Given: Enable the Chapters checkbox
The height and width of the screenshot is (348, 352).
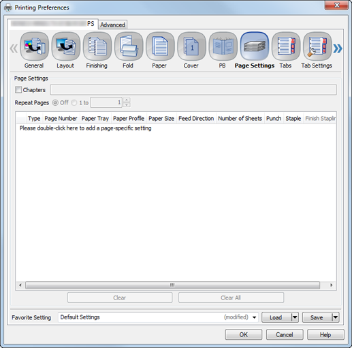Looking at the screenshot, I should [x=18, y=89].
